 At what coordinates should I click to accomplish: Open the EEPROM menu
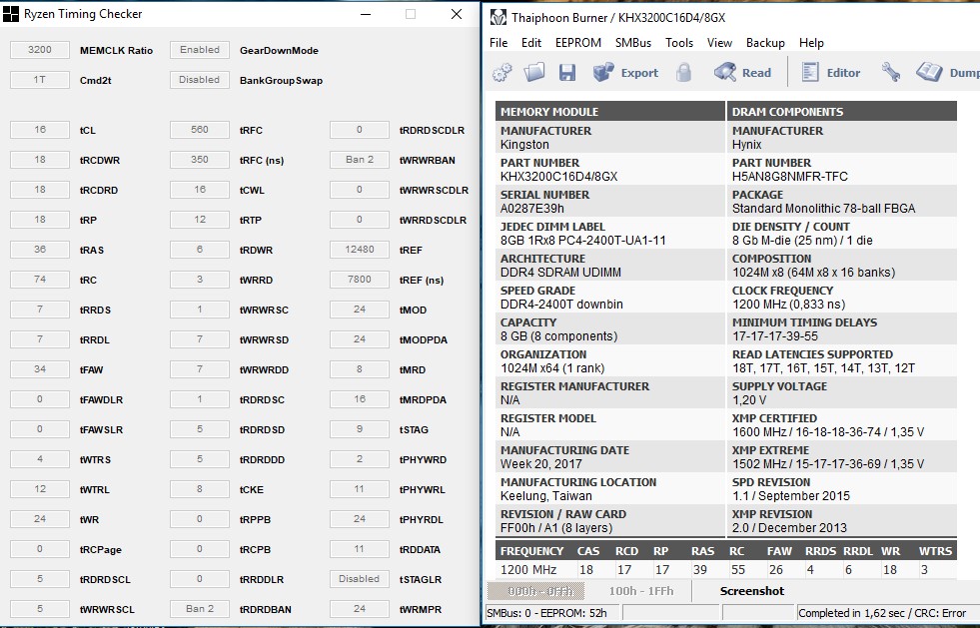578,43
